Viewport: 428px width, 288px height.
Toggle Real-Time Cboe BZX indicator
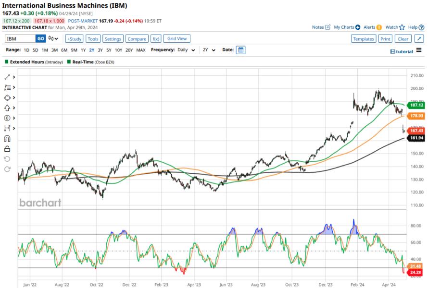(x=69, y=62)
